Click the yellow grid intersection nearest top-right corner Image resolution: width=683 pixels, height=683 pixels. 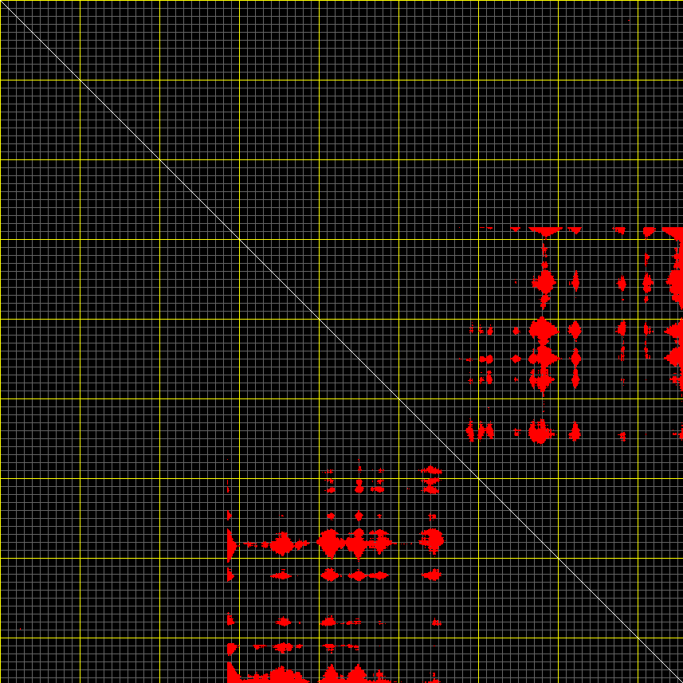point(638,80)
